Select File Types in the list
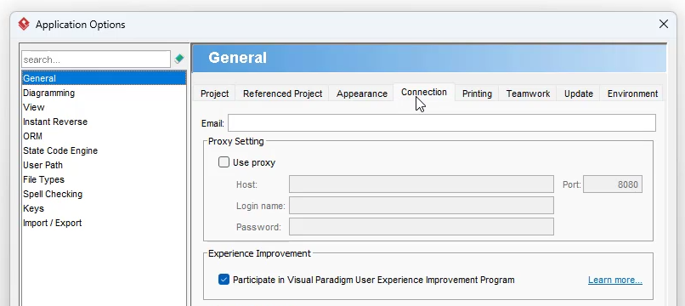The height and width of the screenshot is (306, 685). [104, 179]
